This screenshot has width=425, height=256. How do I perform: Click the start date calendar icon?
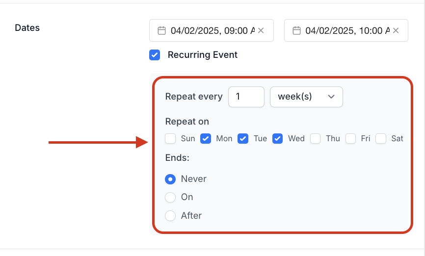click(x=161, y=30)
